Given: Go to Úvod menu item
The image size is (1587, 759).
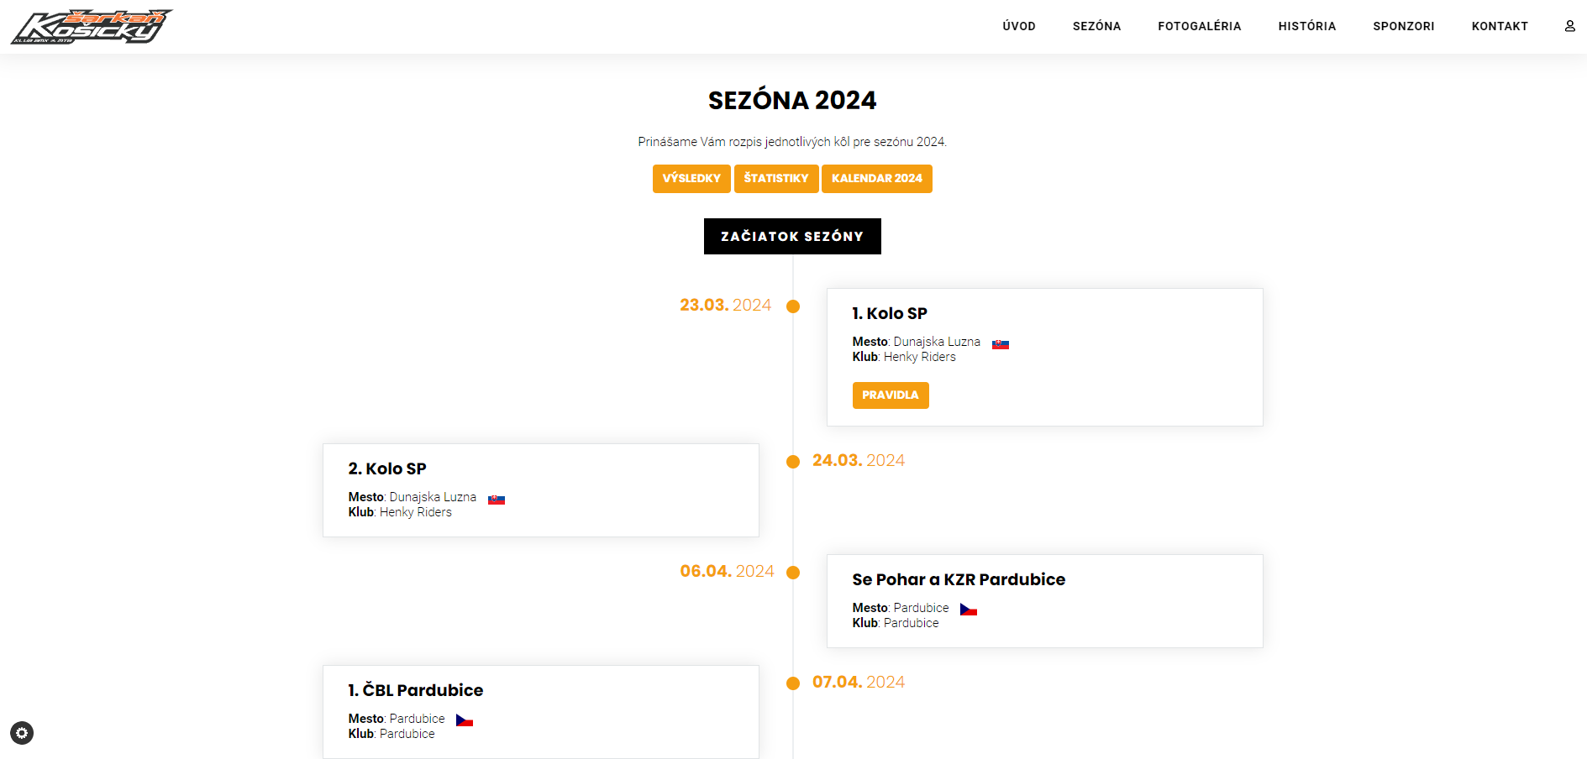Looking at the screenshot, I should [1018, 26].
